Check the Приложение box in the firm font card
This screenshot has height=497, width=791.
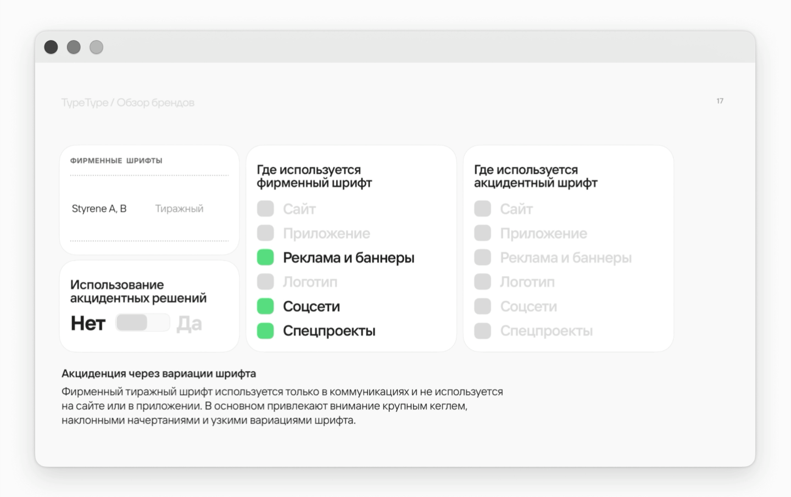[265, 233]
